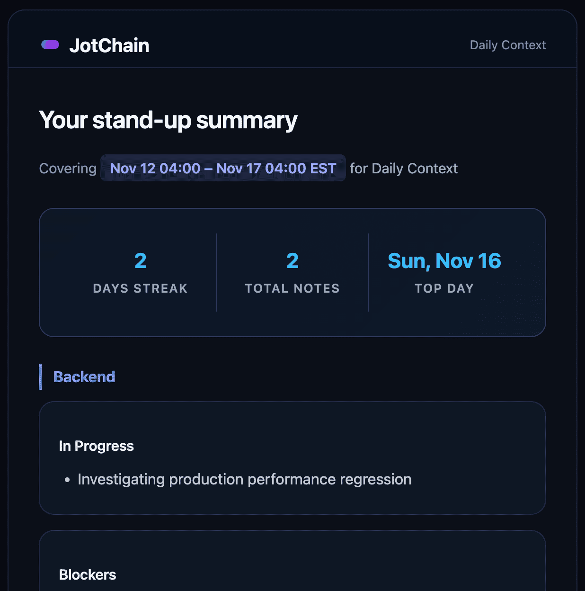Select the production performance regression note

(x=244, y=479)
